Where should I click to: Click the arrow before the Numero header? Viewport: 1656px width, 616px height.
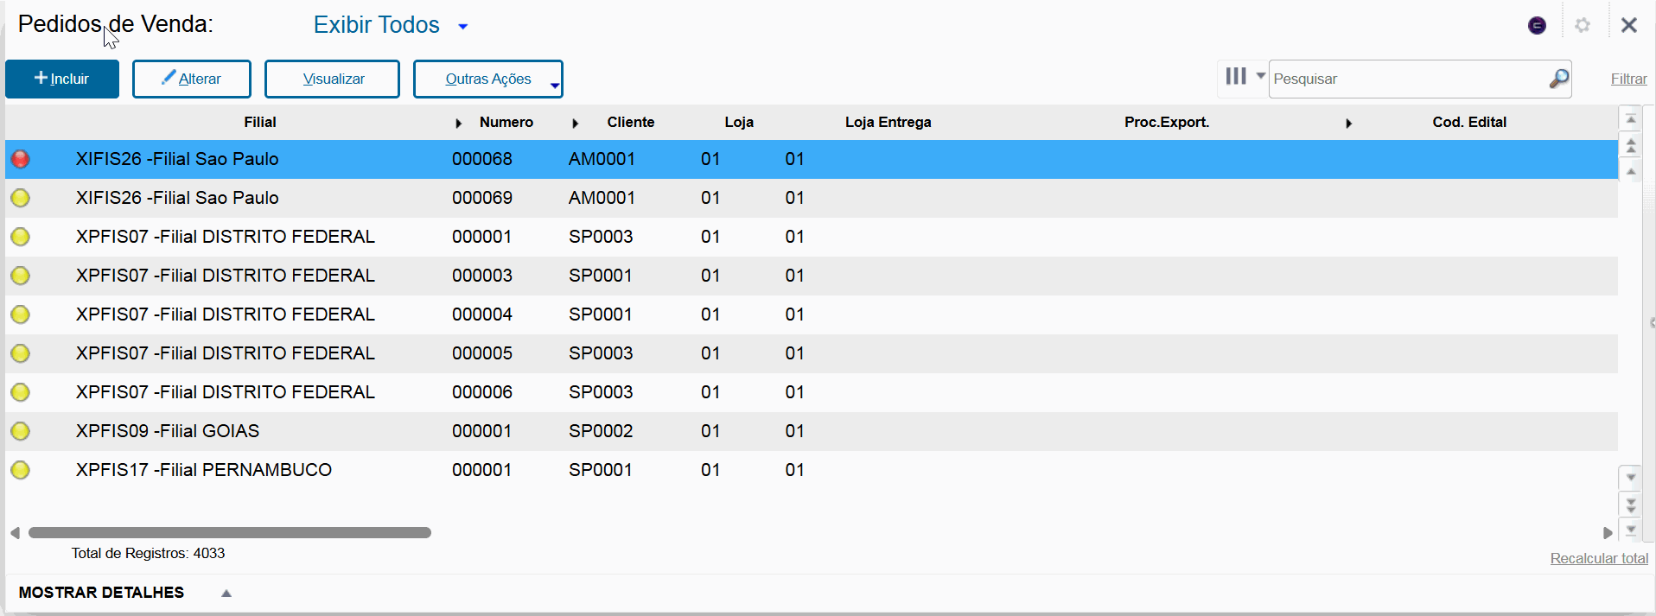(459, 124)
